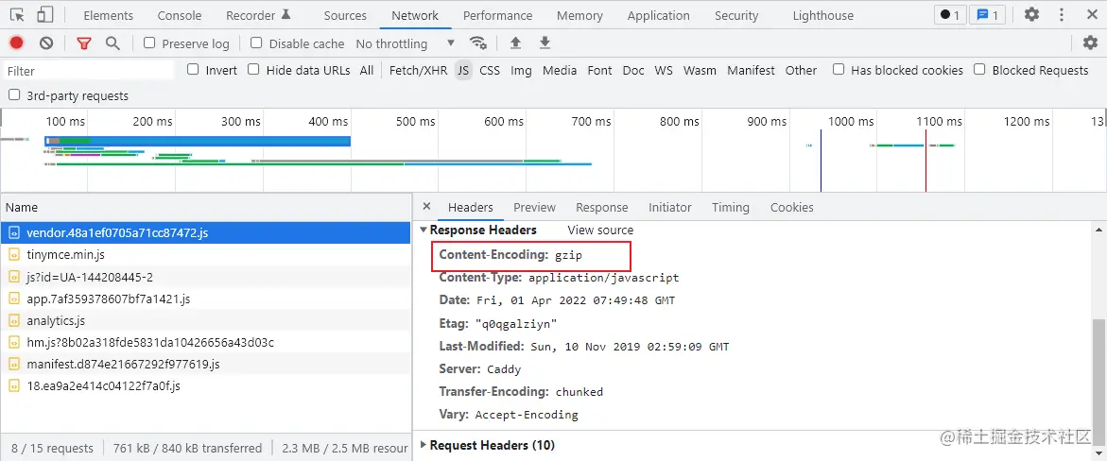
Task: Open the Performance panel
Action: coord(499,15)
